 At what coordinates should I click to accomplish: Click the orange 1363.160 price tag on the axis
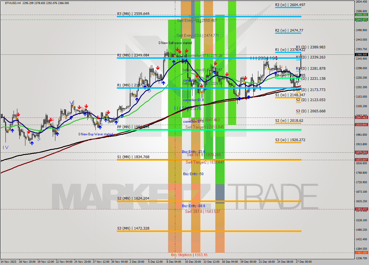click(x=362, y=253)
